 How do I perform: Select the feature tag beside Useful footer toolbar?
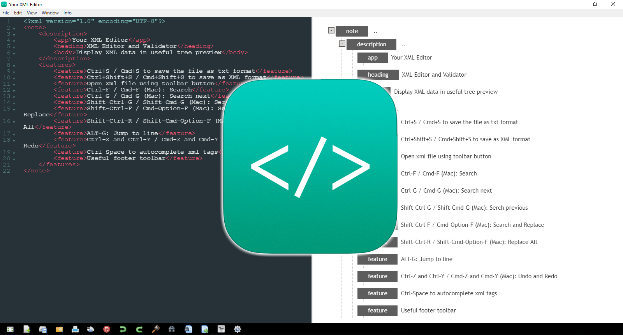tap(377, 310)
